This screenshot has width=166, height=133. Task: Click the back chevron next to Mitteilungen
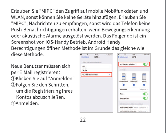click(119, 57)
